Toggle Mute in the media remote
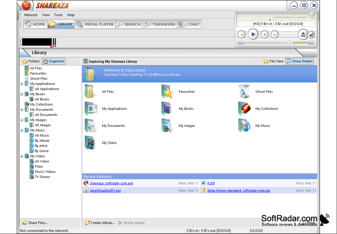 coord(278,17)
